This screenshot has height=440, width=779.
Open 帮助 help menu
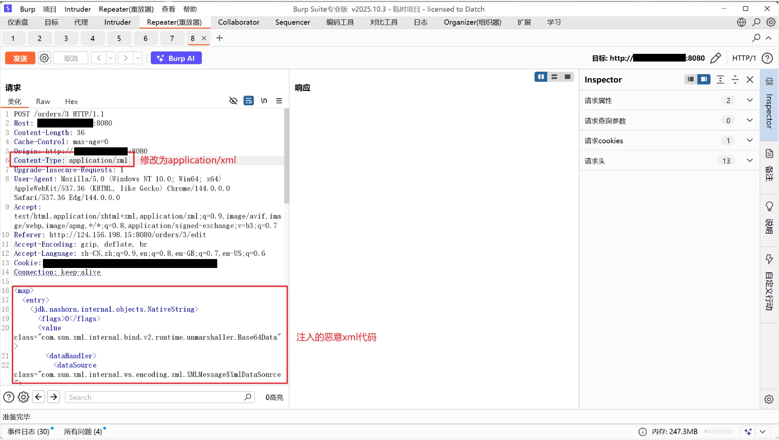click(190, 9)
